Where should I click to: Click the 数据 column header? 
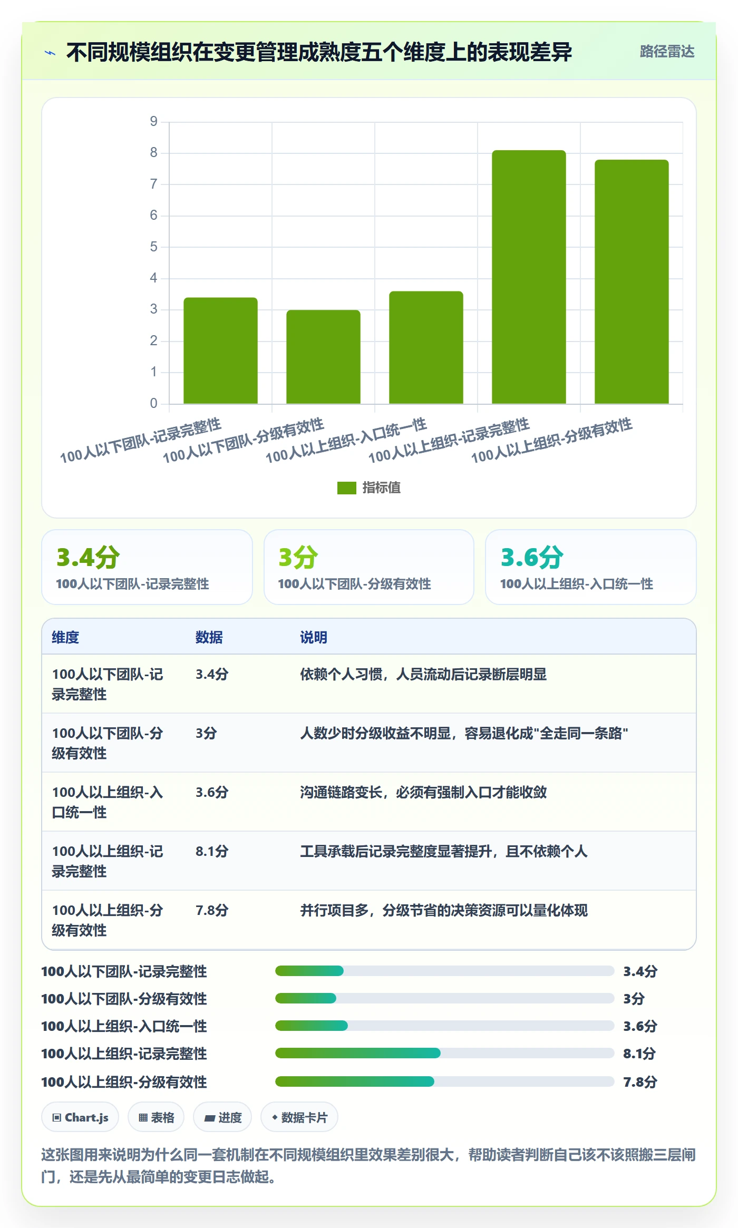[x=209, y=637]
